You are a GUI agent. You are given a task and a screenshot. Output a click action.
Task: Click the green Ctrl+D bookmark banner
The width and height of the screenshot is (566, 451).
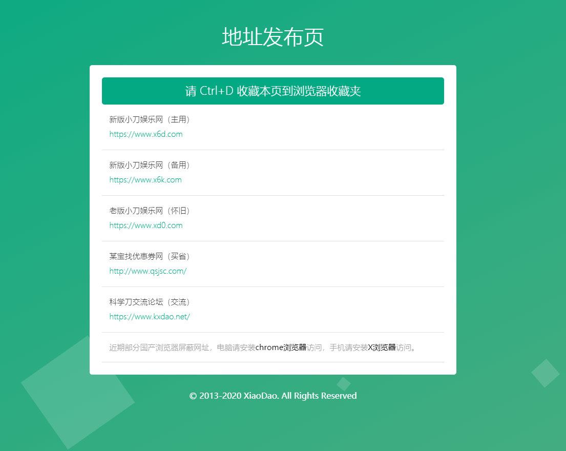[x=272, y=90]
